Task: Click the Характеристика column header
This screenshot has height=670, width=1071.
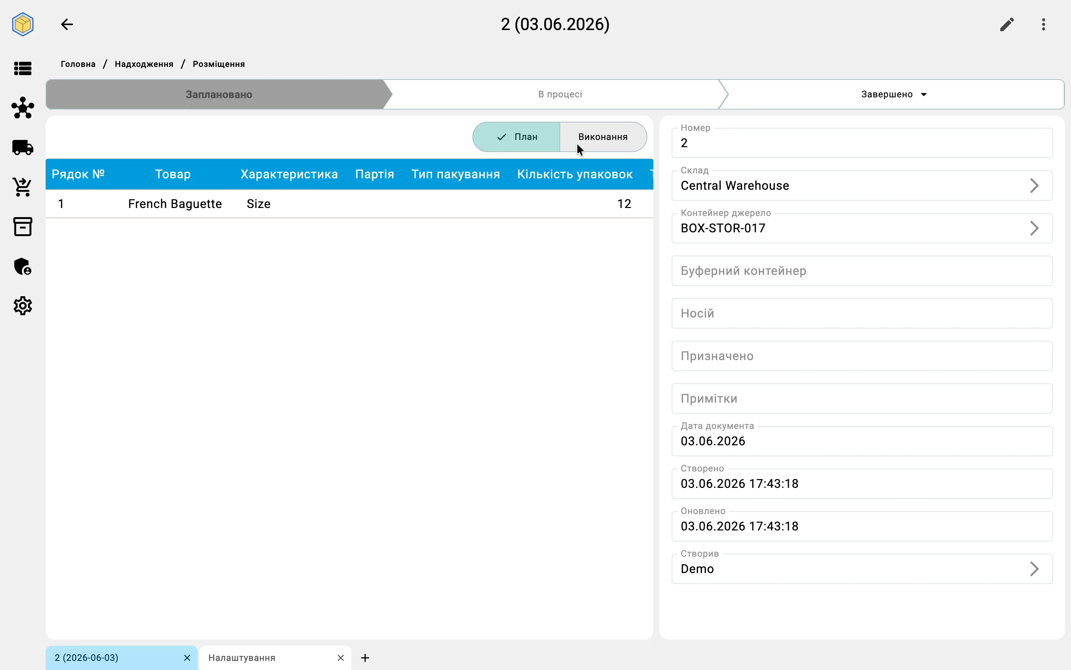Action: coord(289,174)
